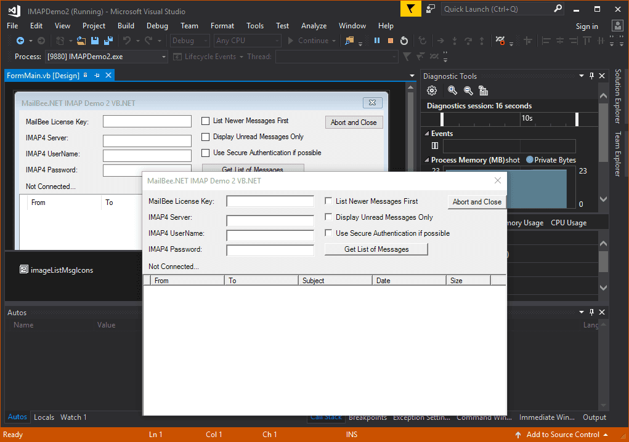
Task: Open the Process combo box
Action: pos(107,57)
